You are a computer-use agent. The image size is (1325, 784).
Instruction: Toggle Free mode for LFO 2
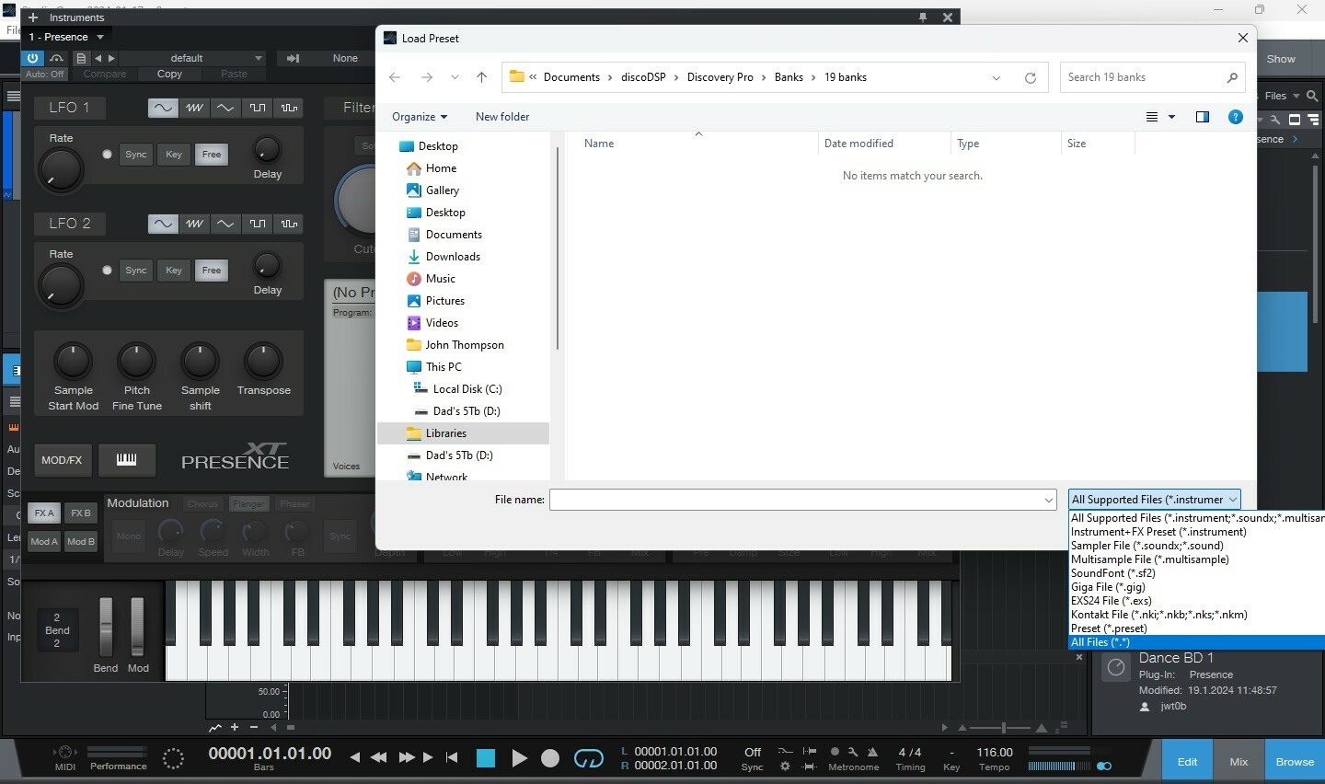pyautogui.click(x=212, y=271)
